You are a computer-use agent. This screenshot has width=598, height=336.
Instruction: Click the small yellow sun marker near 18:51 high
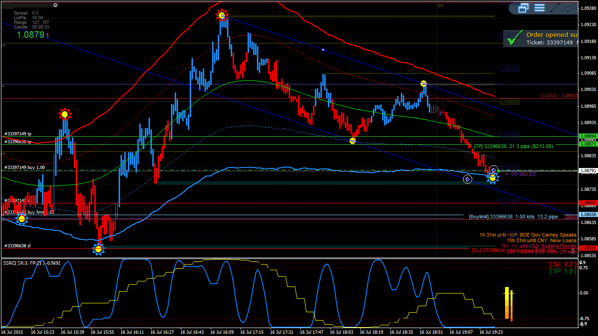point(423,84)
